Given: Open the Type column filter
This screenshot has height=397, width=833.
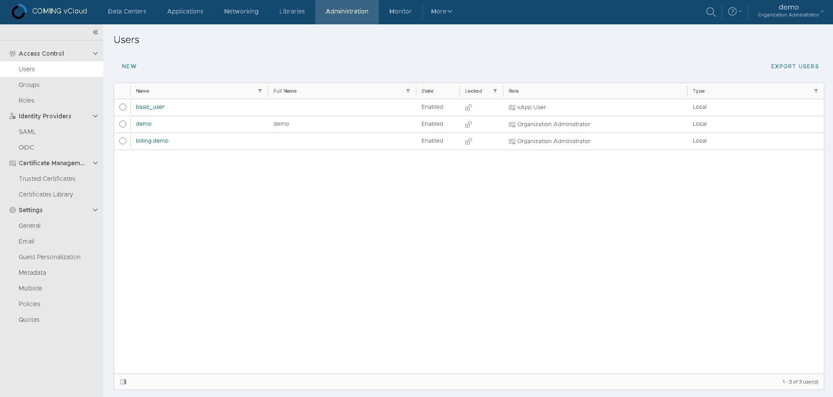Looking at the screenshot, I should click(x=816, y=91).
